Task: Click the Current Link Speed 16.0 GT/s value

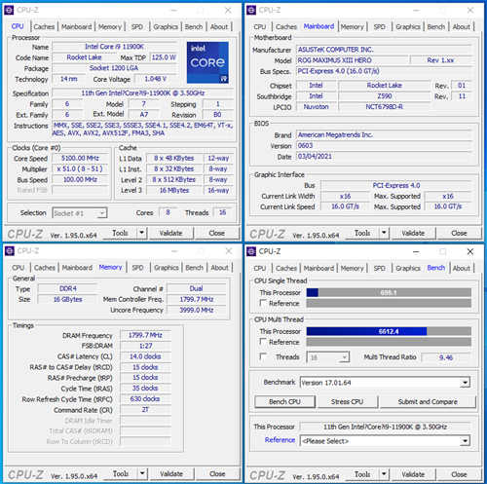Action: [345, 206]
